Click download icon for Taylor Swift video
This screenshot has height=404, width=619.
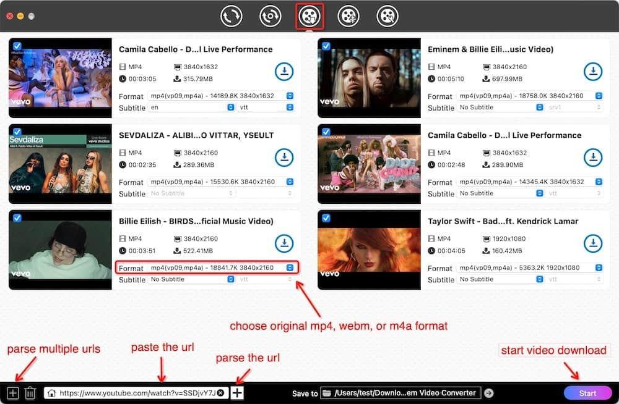pos(592,243)
